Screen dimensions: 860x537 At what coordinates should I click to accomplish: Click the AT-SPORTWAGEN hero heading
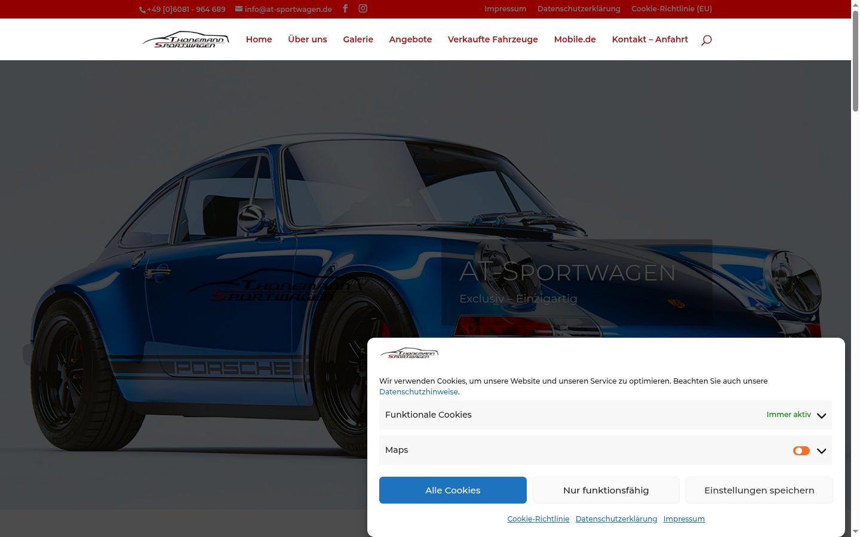pyautogui.click(x=567, y=273)
